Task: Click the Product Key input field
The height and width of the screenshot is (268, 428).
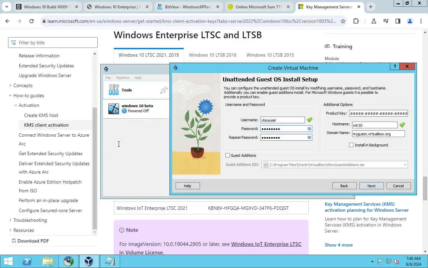Action: pyautogui.click(x=379, y=113)
